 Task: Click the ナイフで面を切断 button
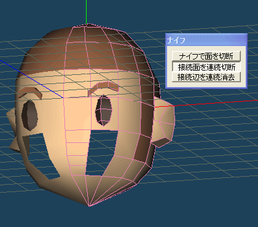pos(206,56)
